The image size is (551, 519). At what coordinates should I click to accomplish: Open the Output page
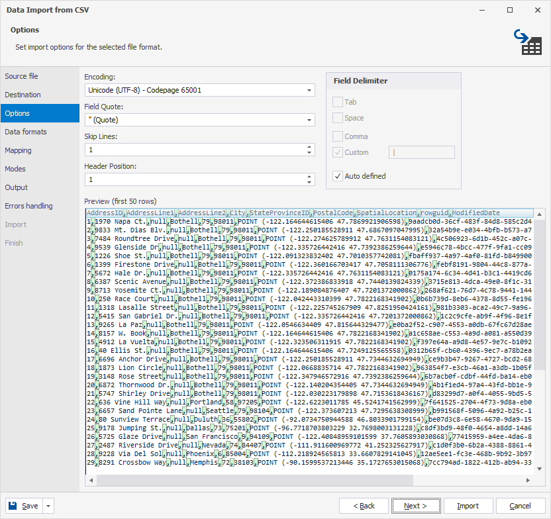click(x=40, y=187)
